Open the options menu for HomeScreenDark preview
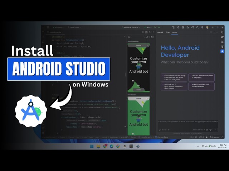This screenshot has height=171, width=229. pos(148,42)
